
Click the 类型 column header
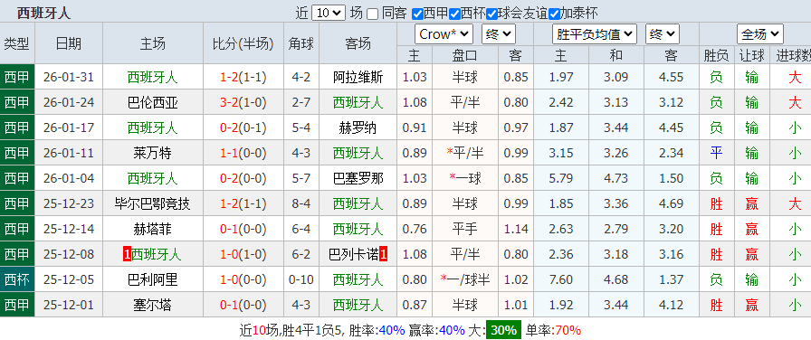[17, 43]
